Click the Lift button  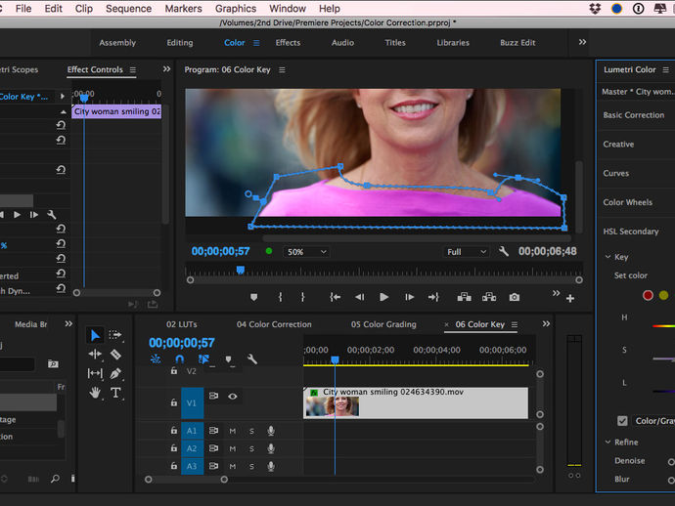pos(464,297)
